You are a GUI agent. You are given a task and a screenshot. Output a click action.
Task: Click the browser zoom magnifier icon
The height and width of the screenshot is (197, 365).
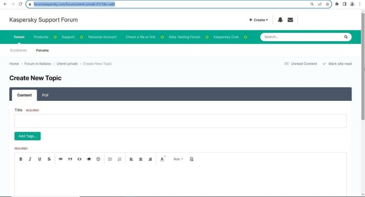click(312, 4)
